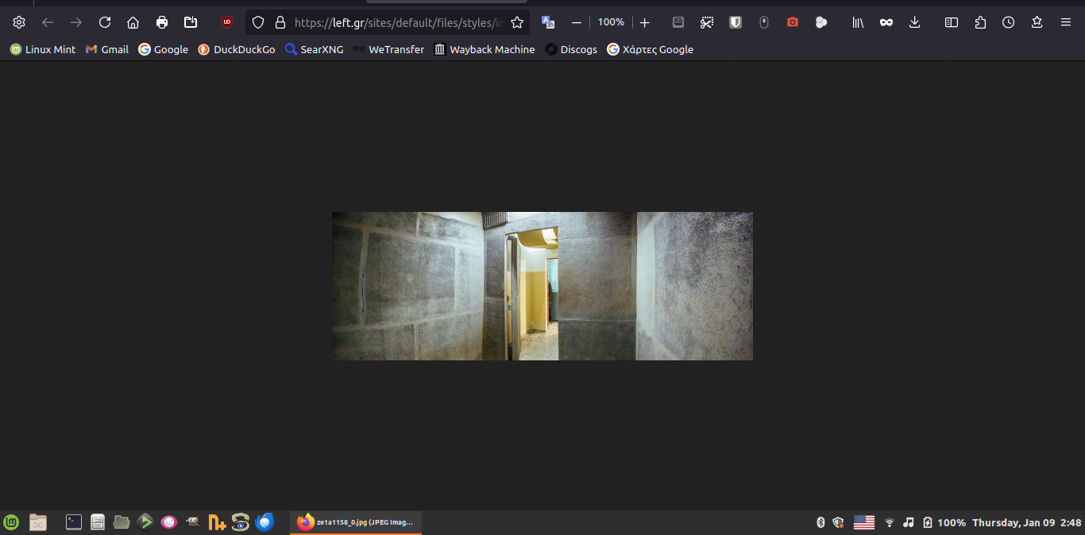Zoom in with plus button
Viewport: 1085px width, 535px height.
[x=644, y=22]
